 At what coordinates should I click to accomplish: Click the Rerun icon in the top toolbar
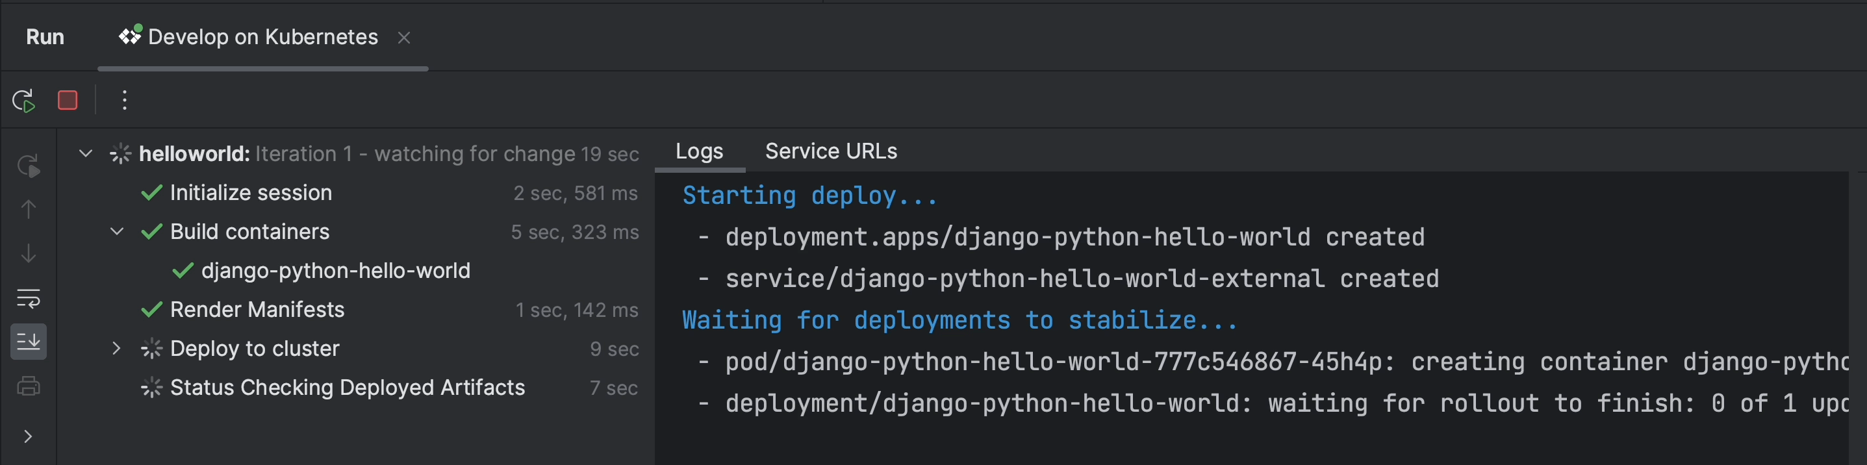(x=24, y=101)
